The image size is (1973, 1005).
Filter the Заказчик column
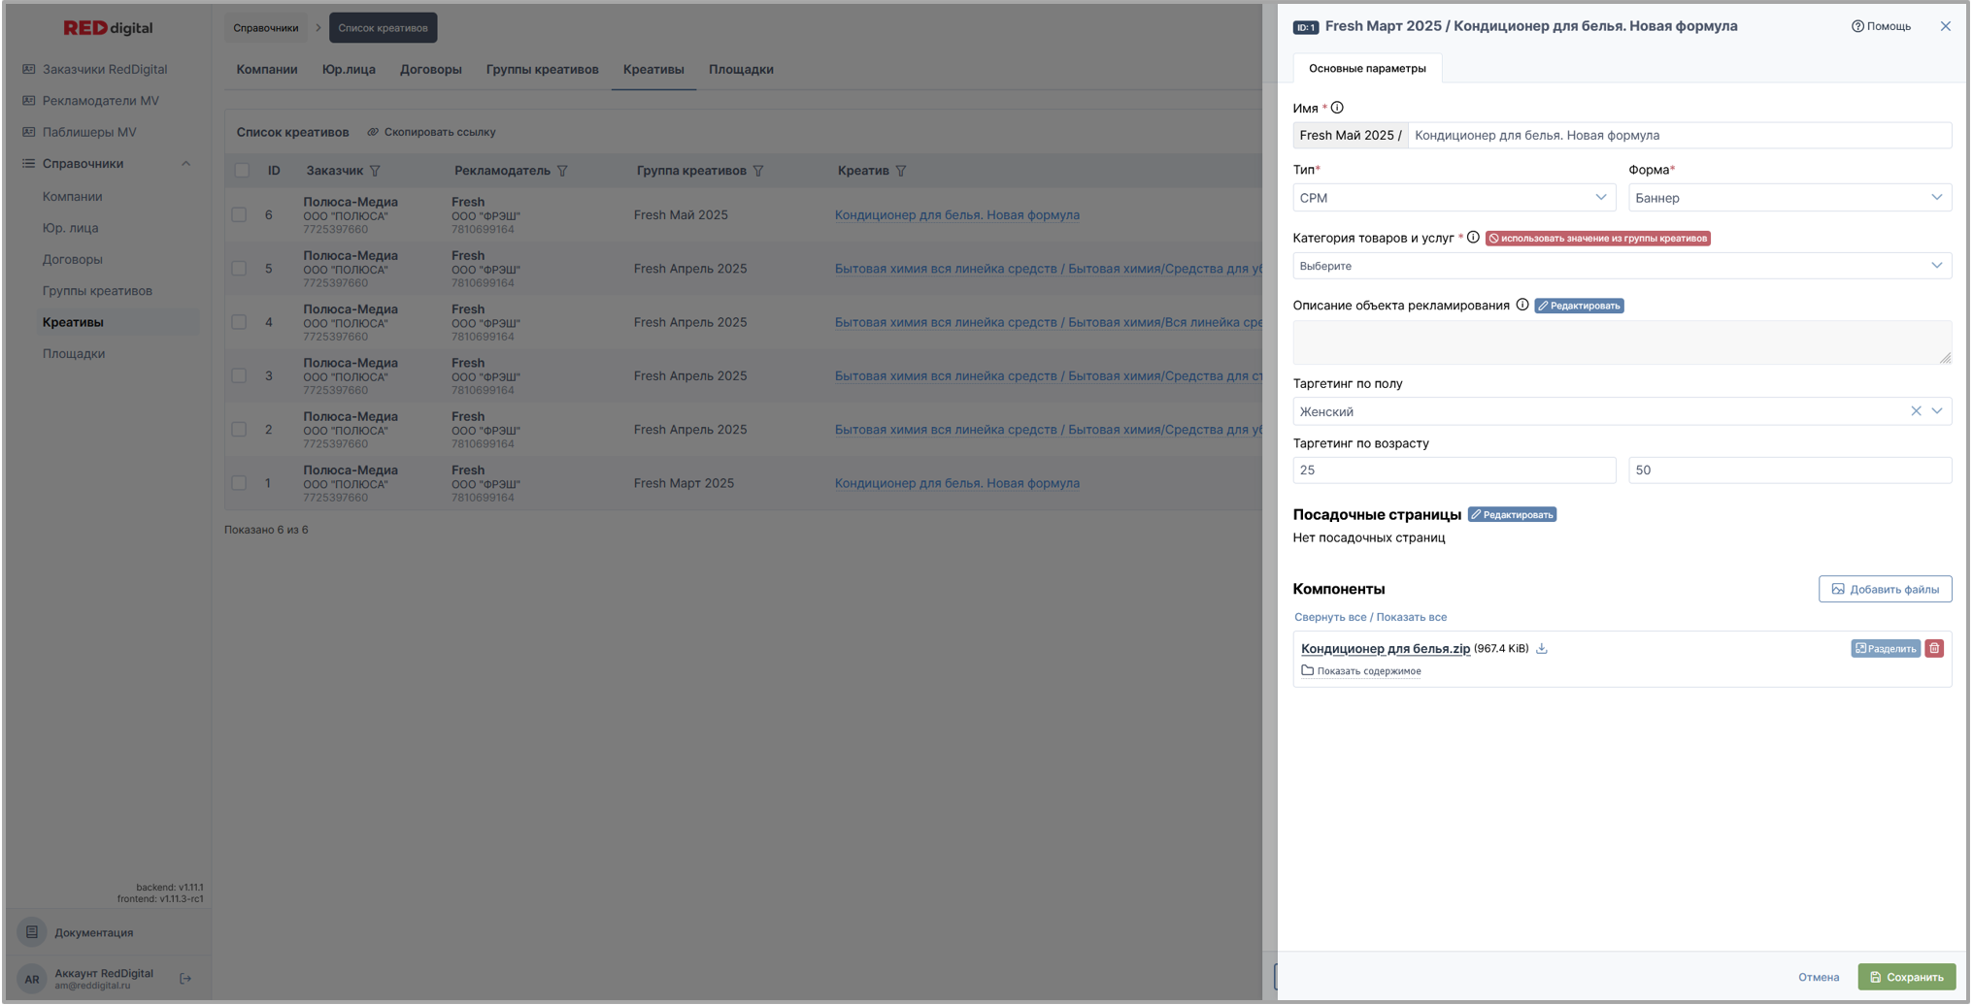(x=376, y=171)
